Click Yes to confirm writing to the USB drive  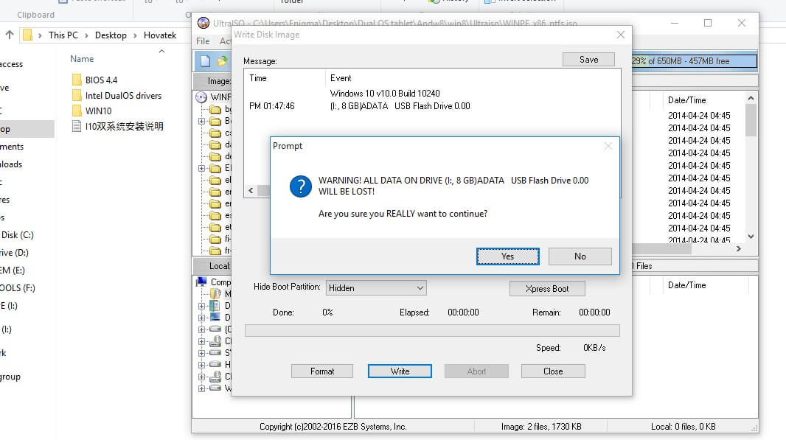tap(507, 256)
